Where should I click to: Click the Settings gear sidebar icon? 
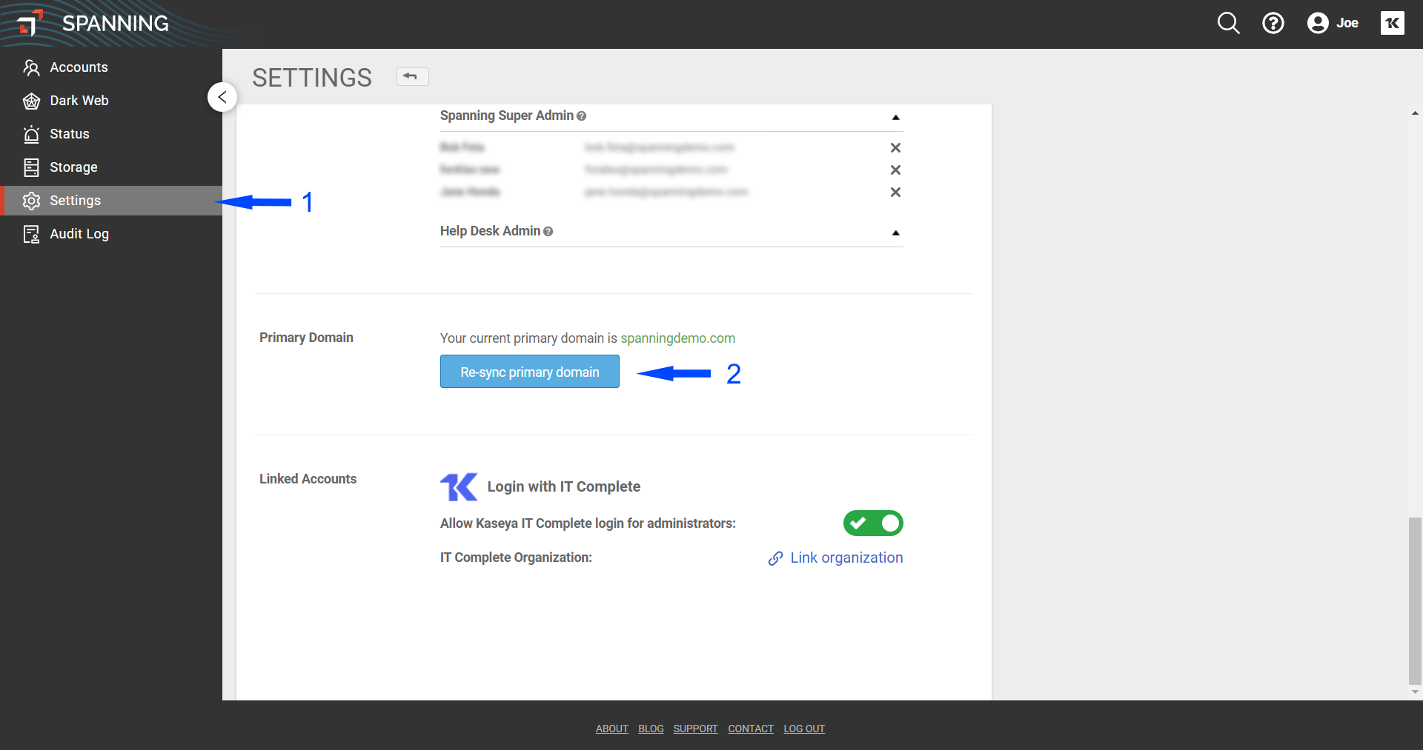[x=31, y=201]
